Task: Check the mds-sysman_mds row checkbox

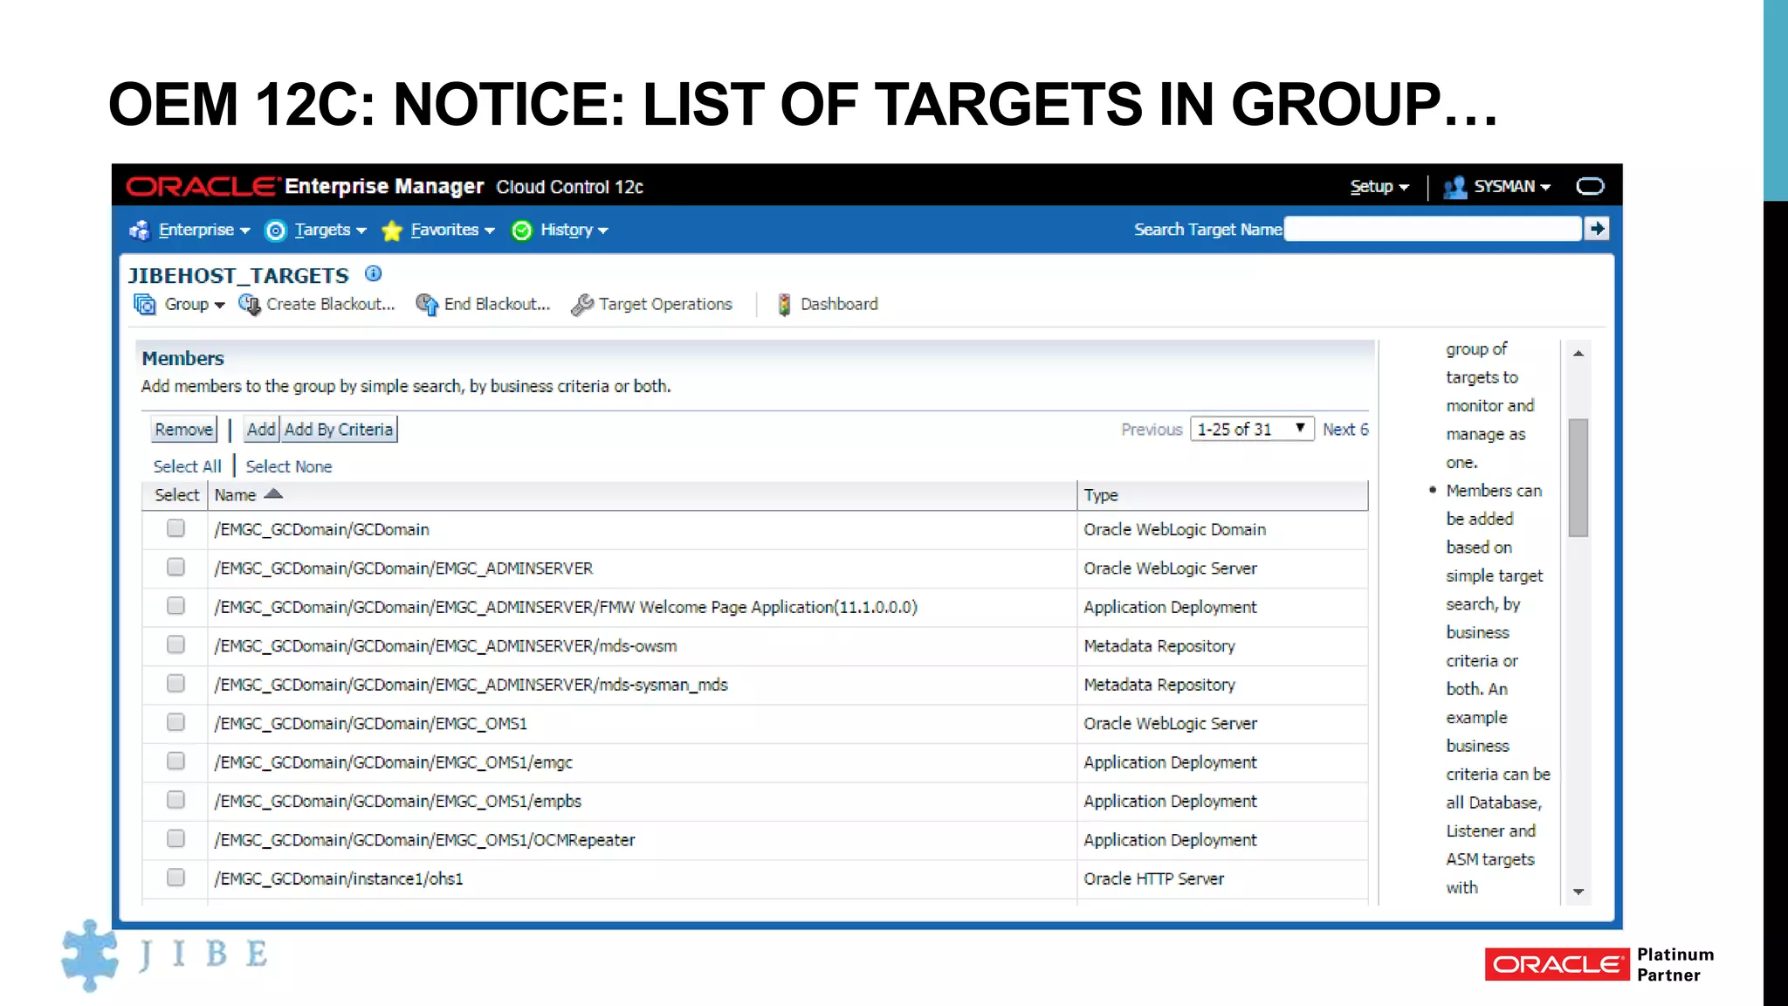Action: click(x=175, y=683)
